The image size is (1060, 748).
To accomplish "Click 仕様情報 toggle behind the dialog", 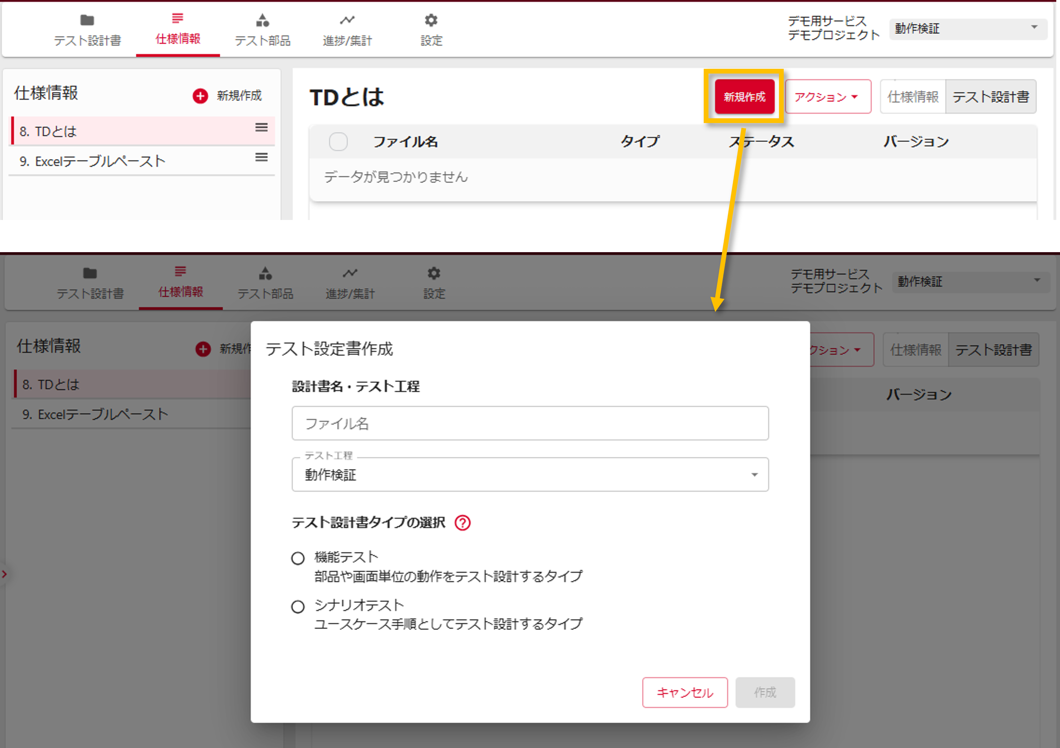I will (x=916, y=349).
